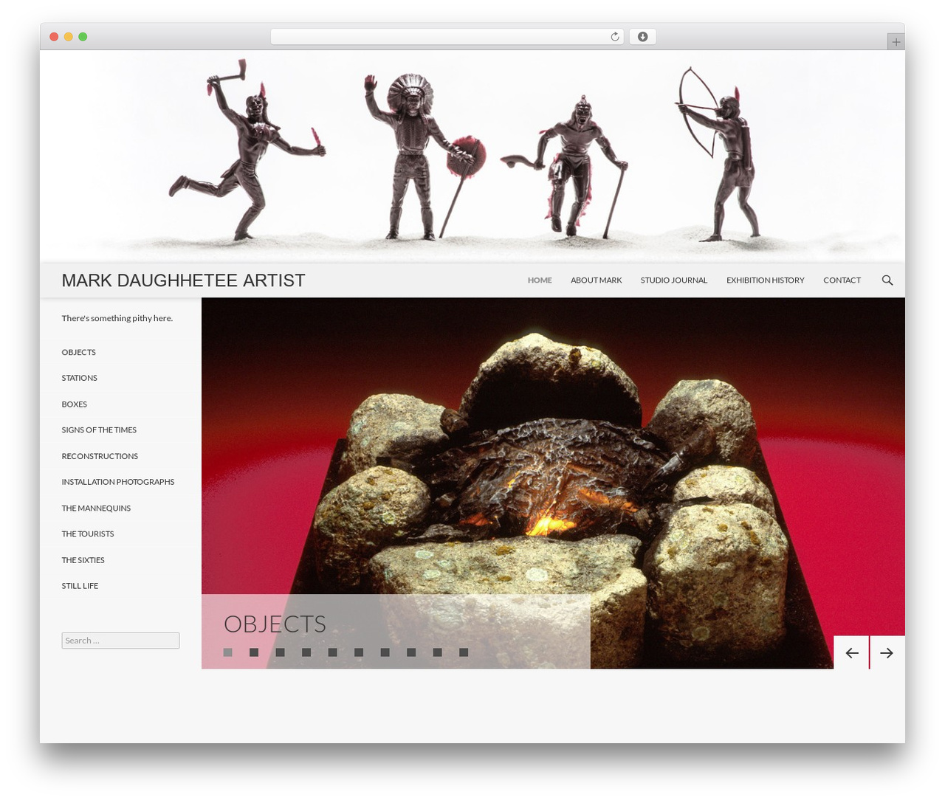Open the Still Life gallery
This screenshot has height=800, width=945.
click(x=80, y=586)
